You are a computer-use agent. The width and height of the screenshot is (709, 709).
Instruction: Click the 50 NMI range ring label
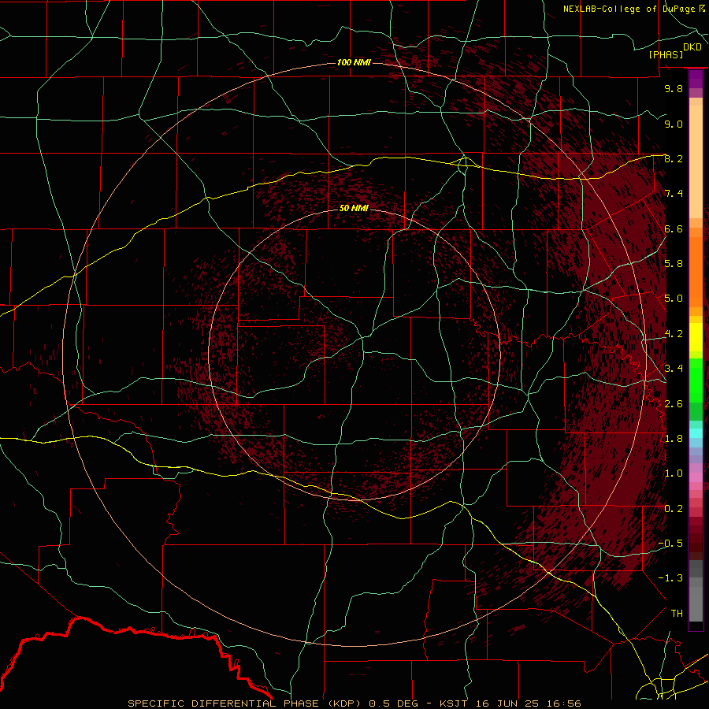(354, 208)
